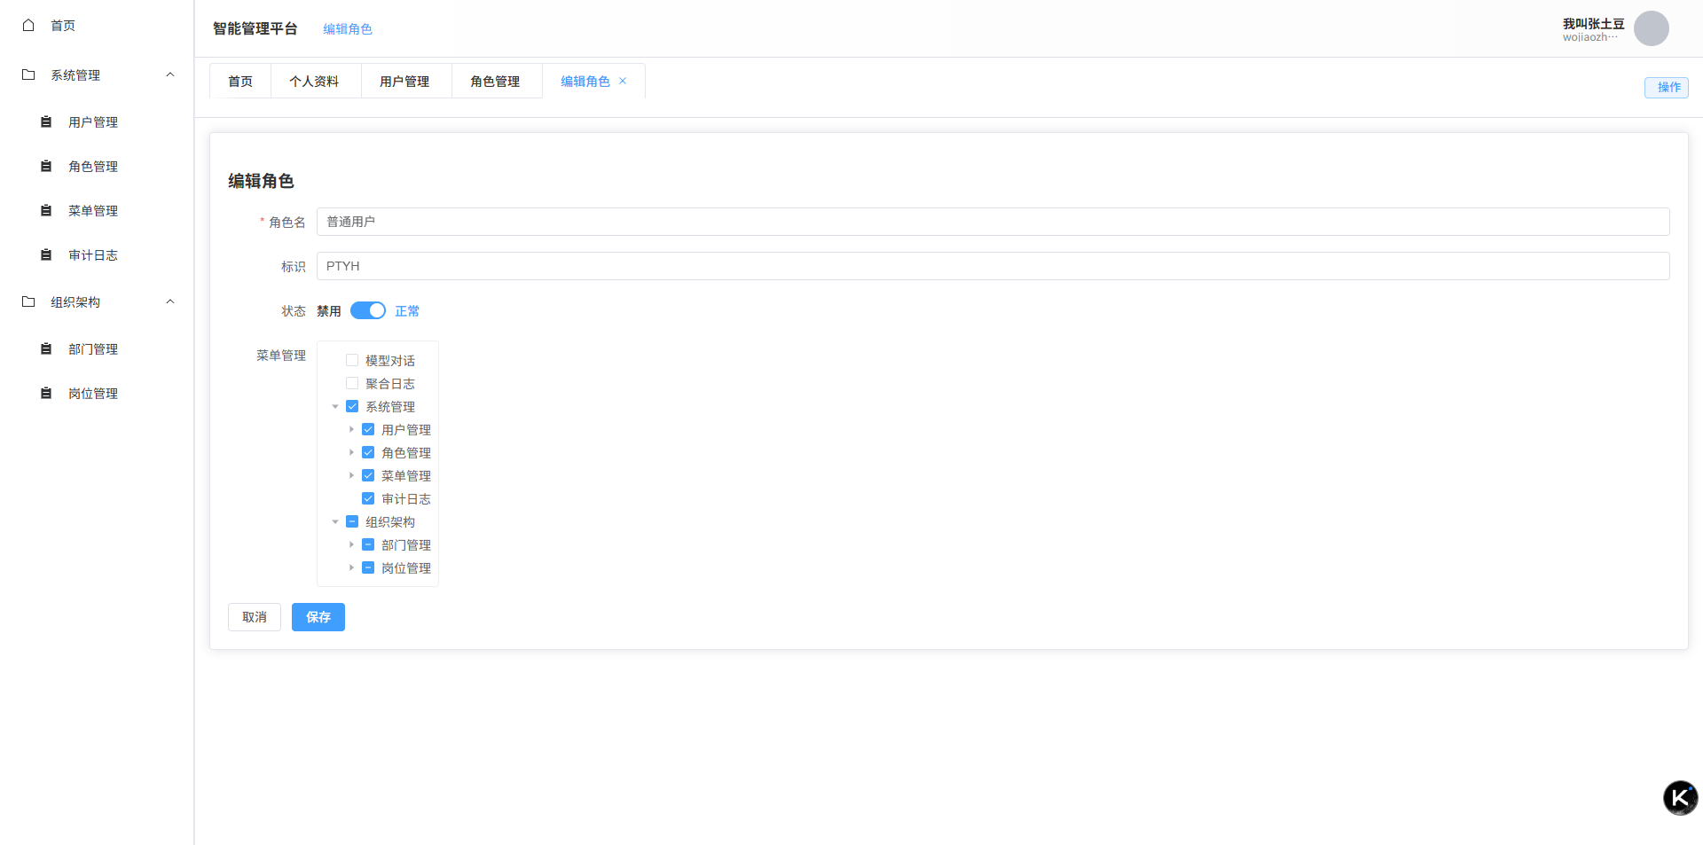Uncheck the tree 角色管理 checkbox

point(368,452)
